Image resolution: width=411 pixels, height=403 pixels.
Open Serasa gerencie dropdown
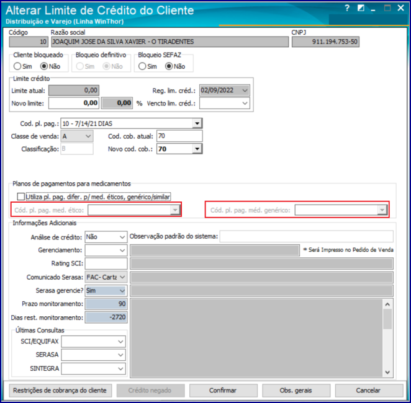click(x=122, y=291)
